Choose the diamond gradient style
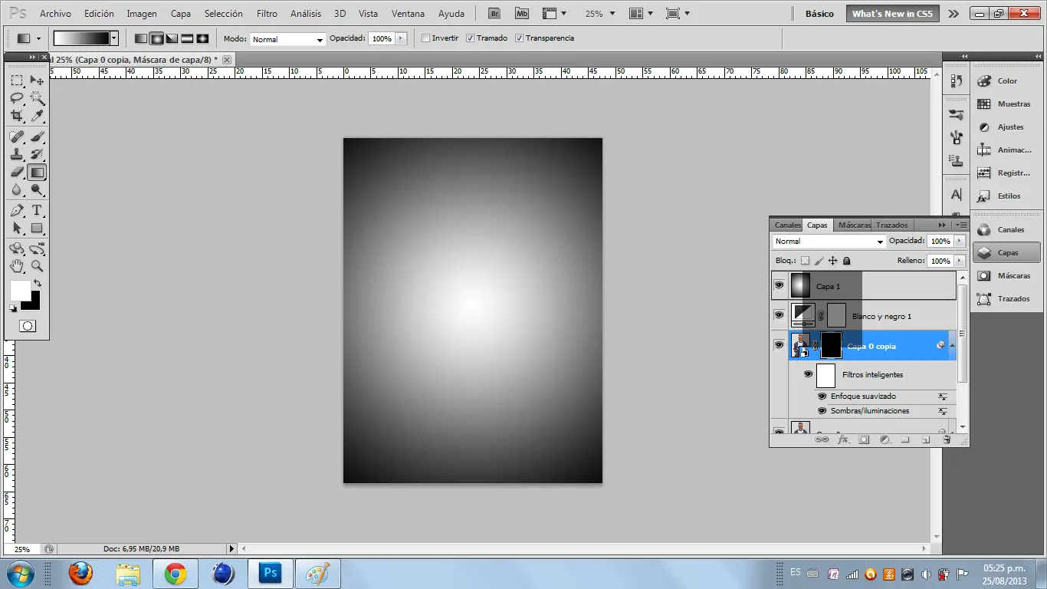 click(x=202, y=38)
